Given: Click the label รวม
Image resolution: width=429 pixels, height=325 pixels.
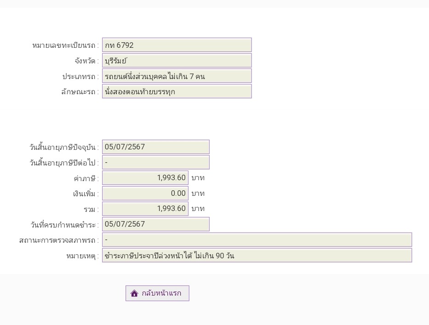Looking at the screenshot, I should [x=91, y=210].
